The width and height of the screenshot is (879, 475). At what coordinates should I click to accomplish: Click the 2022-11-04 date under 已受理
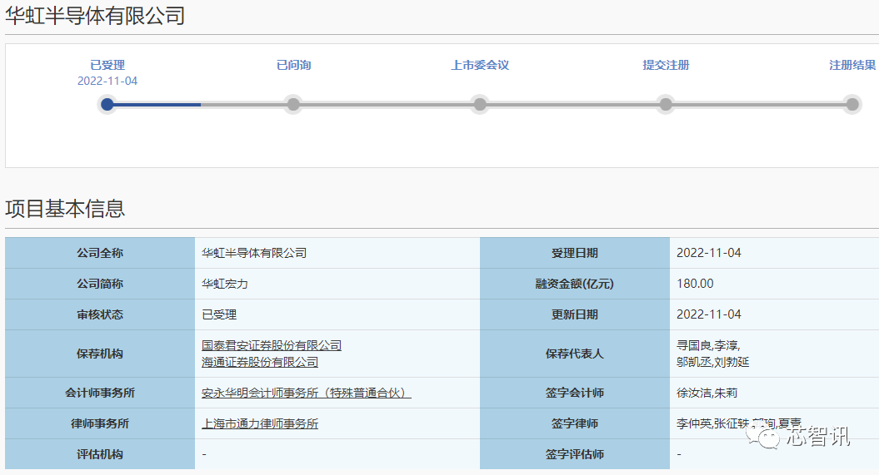(107, 82)
